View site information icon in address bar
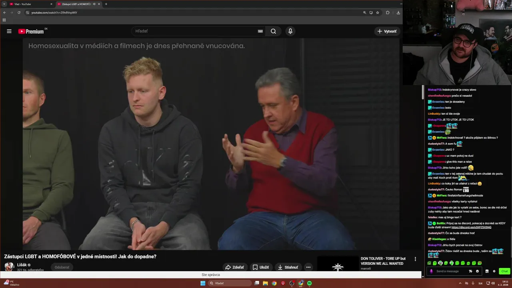Image resolution: width=512 pixels, height=288 pixels. [28, 12]
